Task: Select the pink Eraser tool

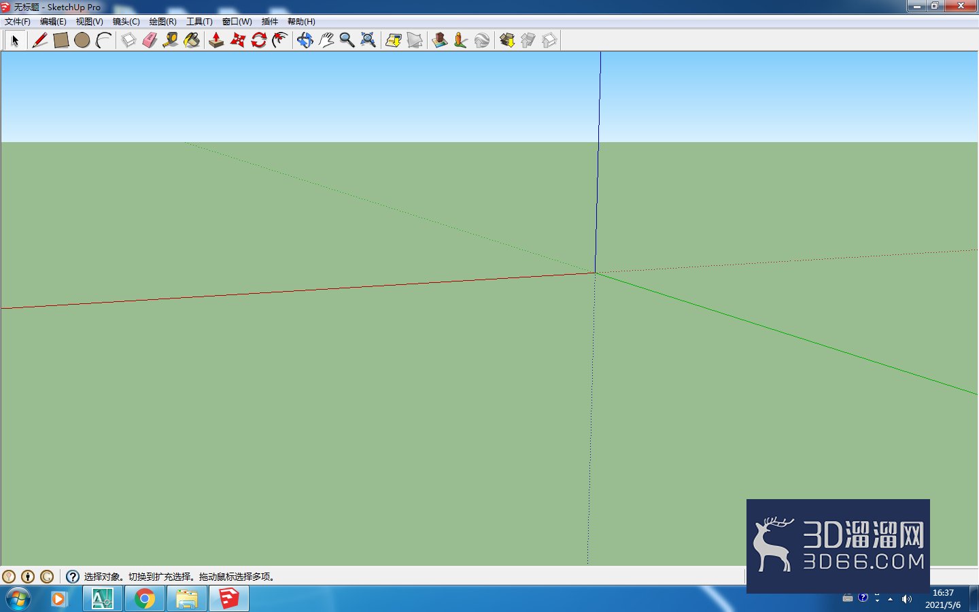Action: click(150, 40)
